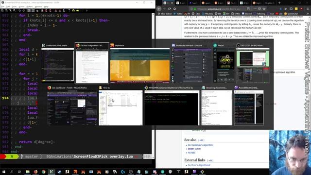Open Firefox from the taskbar

coord(35,172)
